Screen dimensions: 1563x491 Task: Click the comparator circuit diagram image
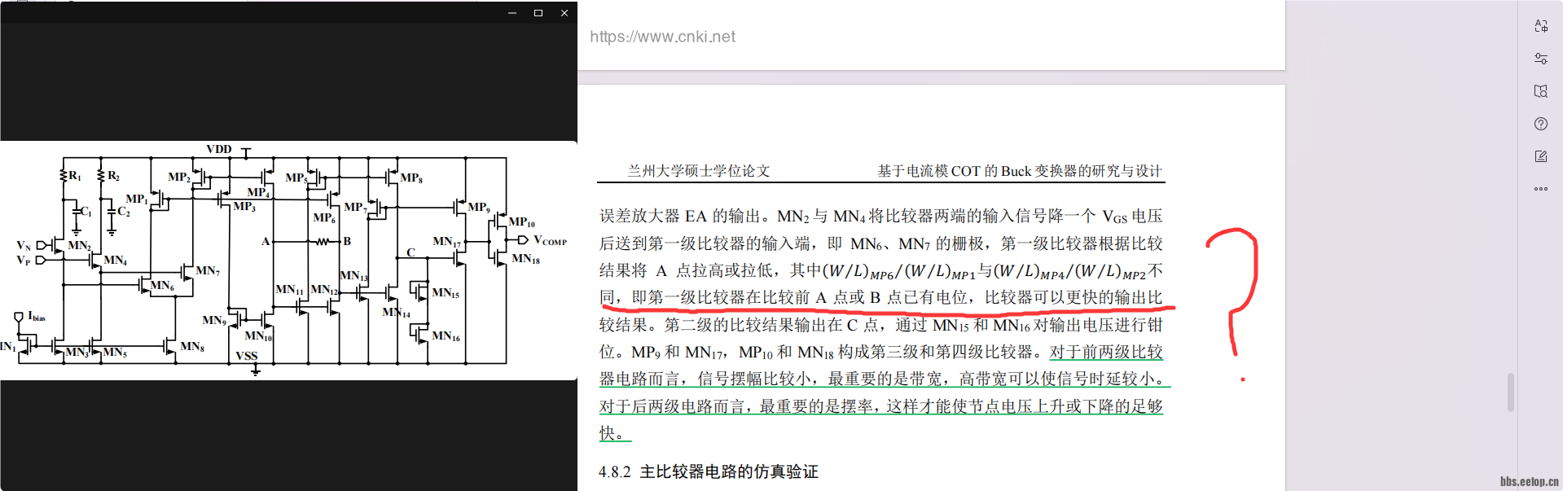288,261
